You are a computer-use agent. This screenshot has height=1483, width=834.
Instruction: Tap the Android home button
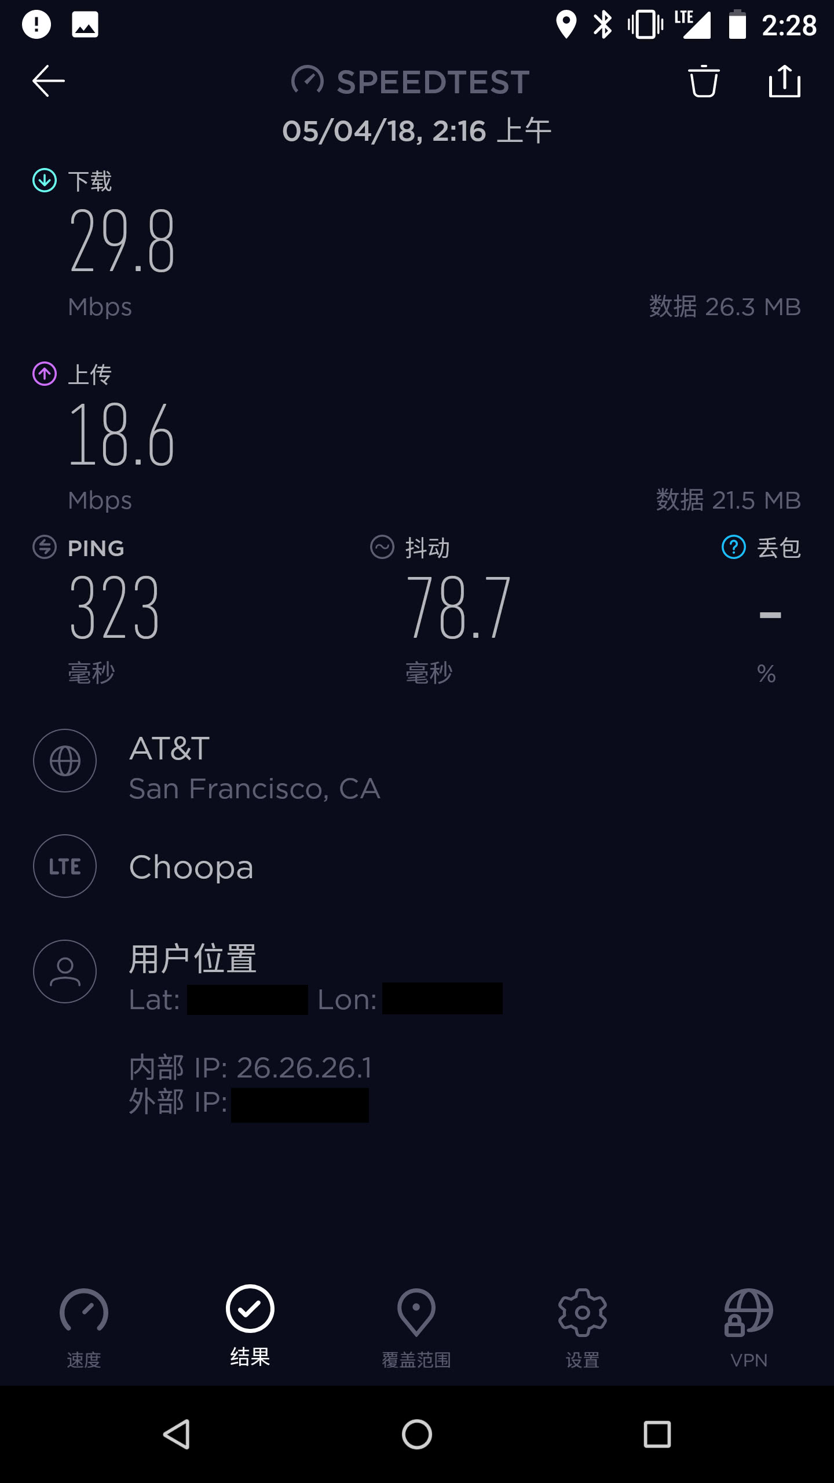(x=417, y=1434)
